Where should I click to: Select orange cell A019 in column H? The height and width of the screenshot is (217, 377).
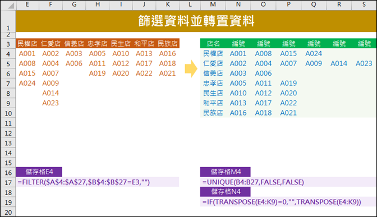tap(98, 73)
